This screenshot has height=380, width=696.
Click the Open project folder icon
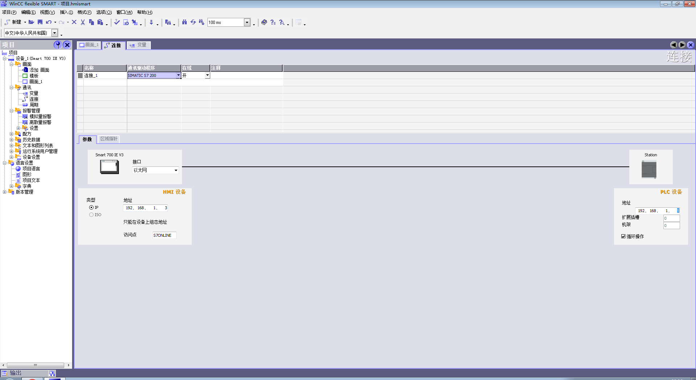click(x=32, y=22)
